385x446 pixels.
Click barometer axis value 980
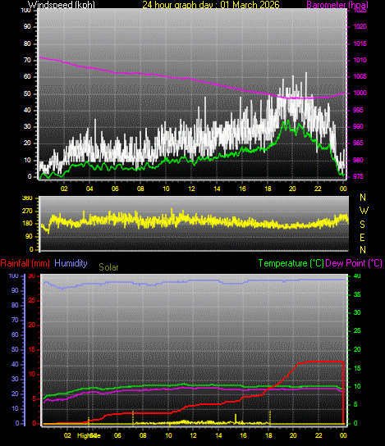tap(358, 160)
